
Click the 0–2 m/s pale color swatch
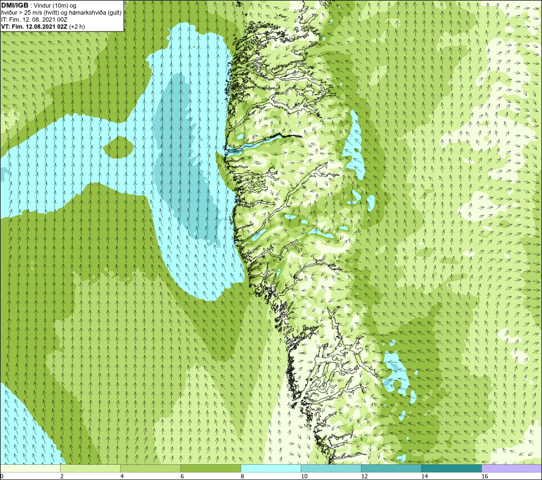(x=30, y=468)
